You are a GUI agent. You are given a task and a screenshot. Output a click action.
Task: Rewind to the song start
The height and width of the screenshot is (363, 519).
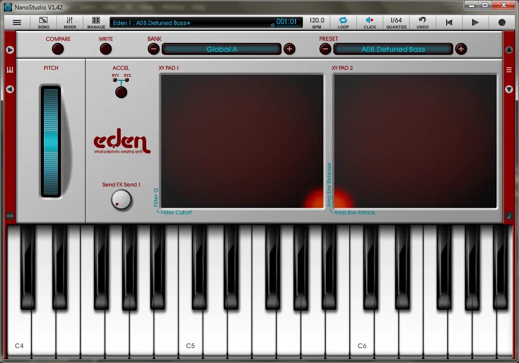tap(449, 22)
